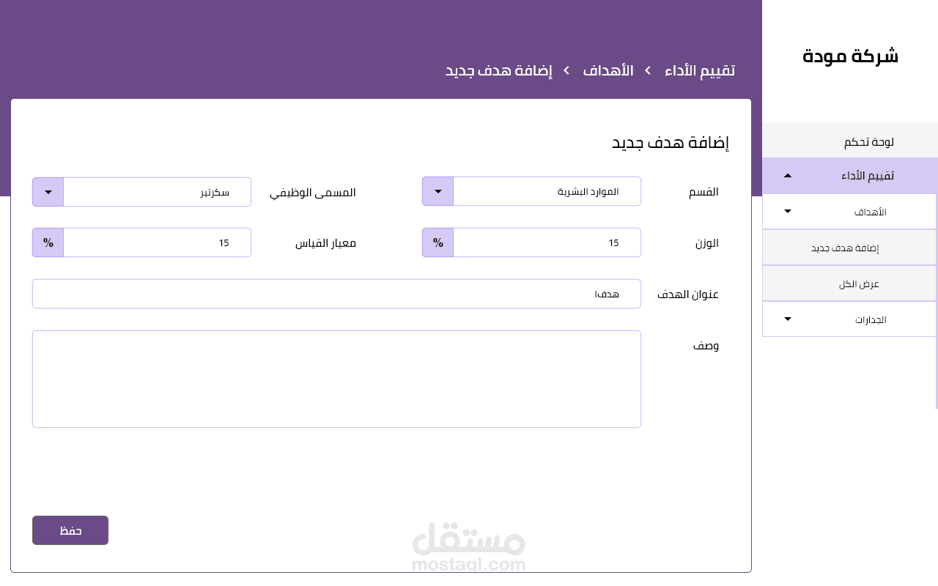Open the المسمى الوظيفي dropdown arrow
Viewport: 938px width, 586px height.
click(47, 191)
